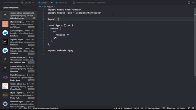Open Lightning Web extension by Salesforce
Viewport: 196px width, 110px height.
[x=18, y=51]
